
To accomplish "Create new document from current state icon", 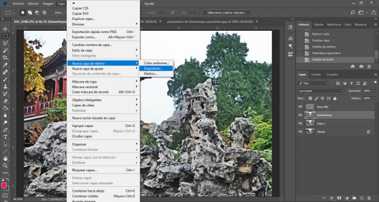I will click(352, 66).
